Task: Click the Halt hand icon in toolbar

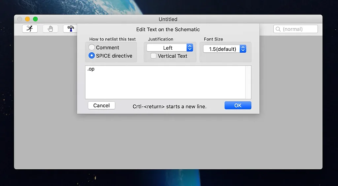Action: click(x=50, y=29)
